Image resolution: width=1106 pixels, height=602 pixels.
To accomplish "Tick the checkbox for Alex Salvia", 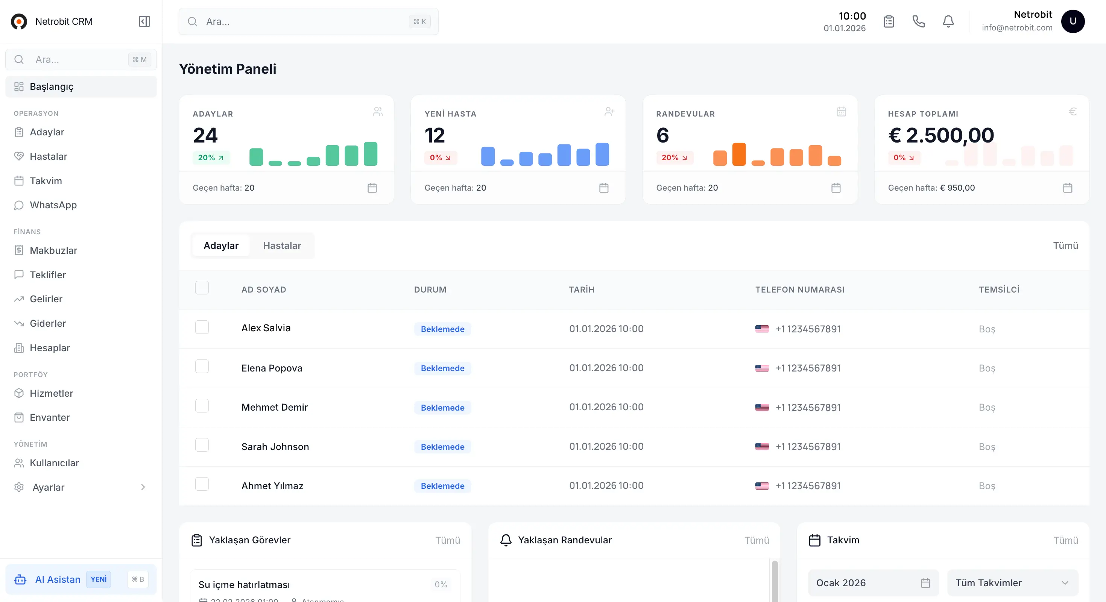I will coord(202,328).
